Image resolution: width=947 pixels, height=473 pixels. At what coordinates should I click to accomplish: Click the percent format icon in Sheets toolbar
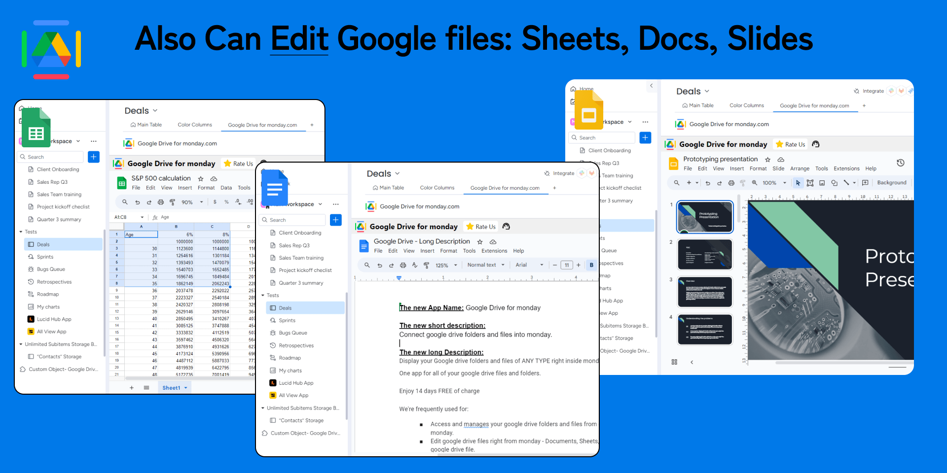tap(226, 202)
